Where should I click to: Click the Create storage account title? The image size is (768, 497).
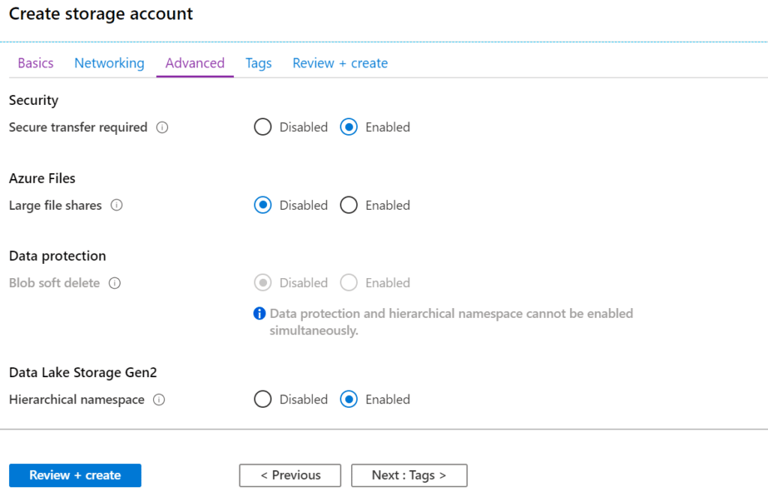101,13
